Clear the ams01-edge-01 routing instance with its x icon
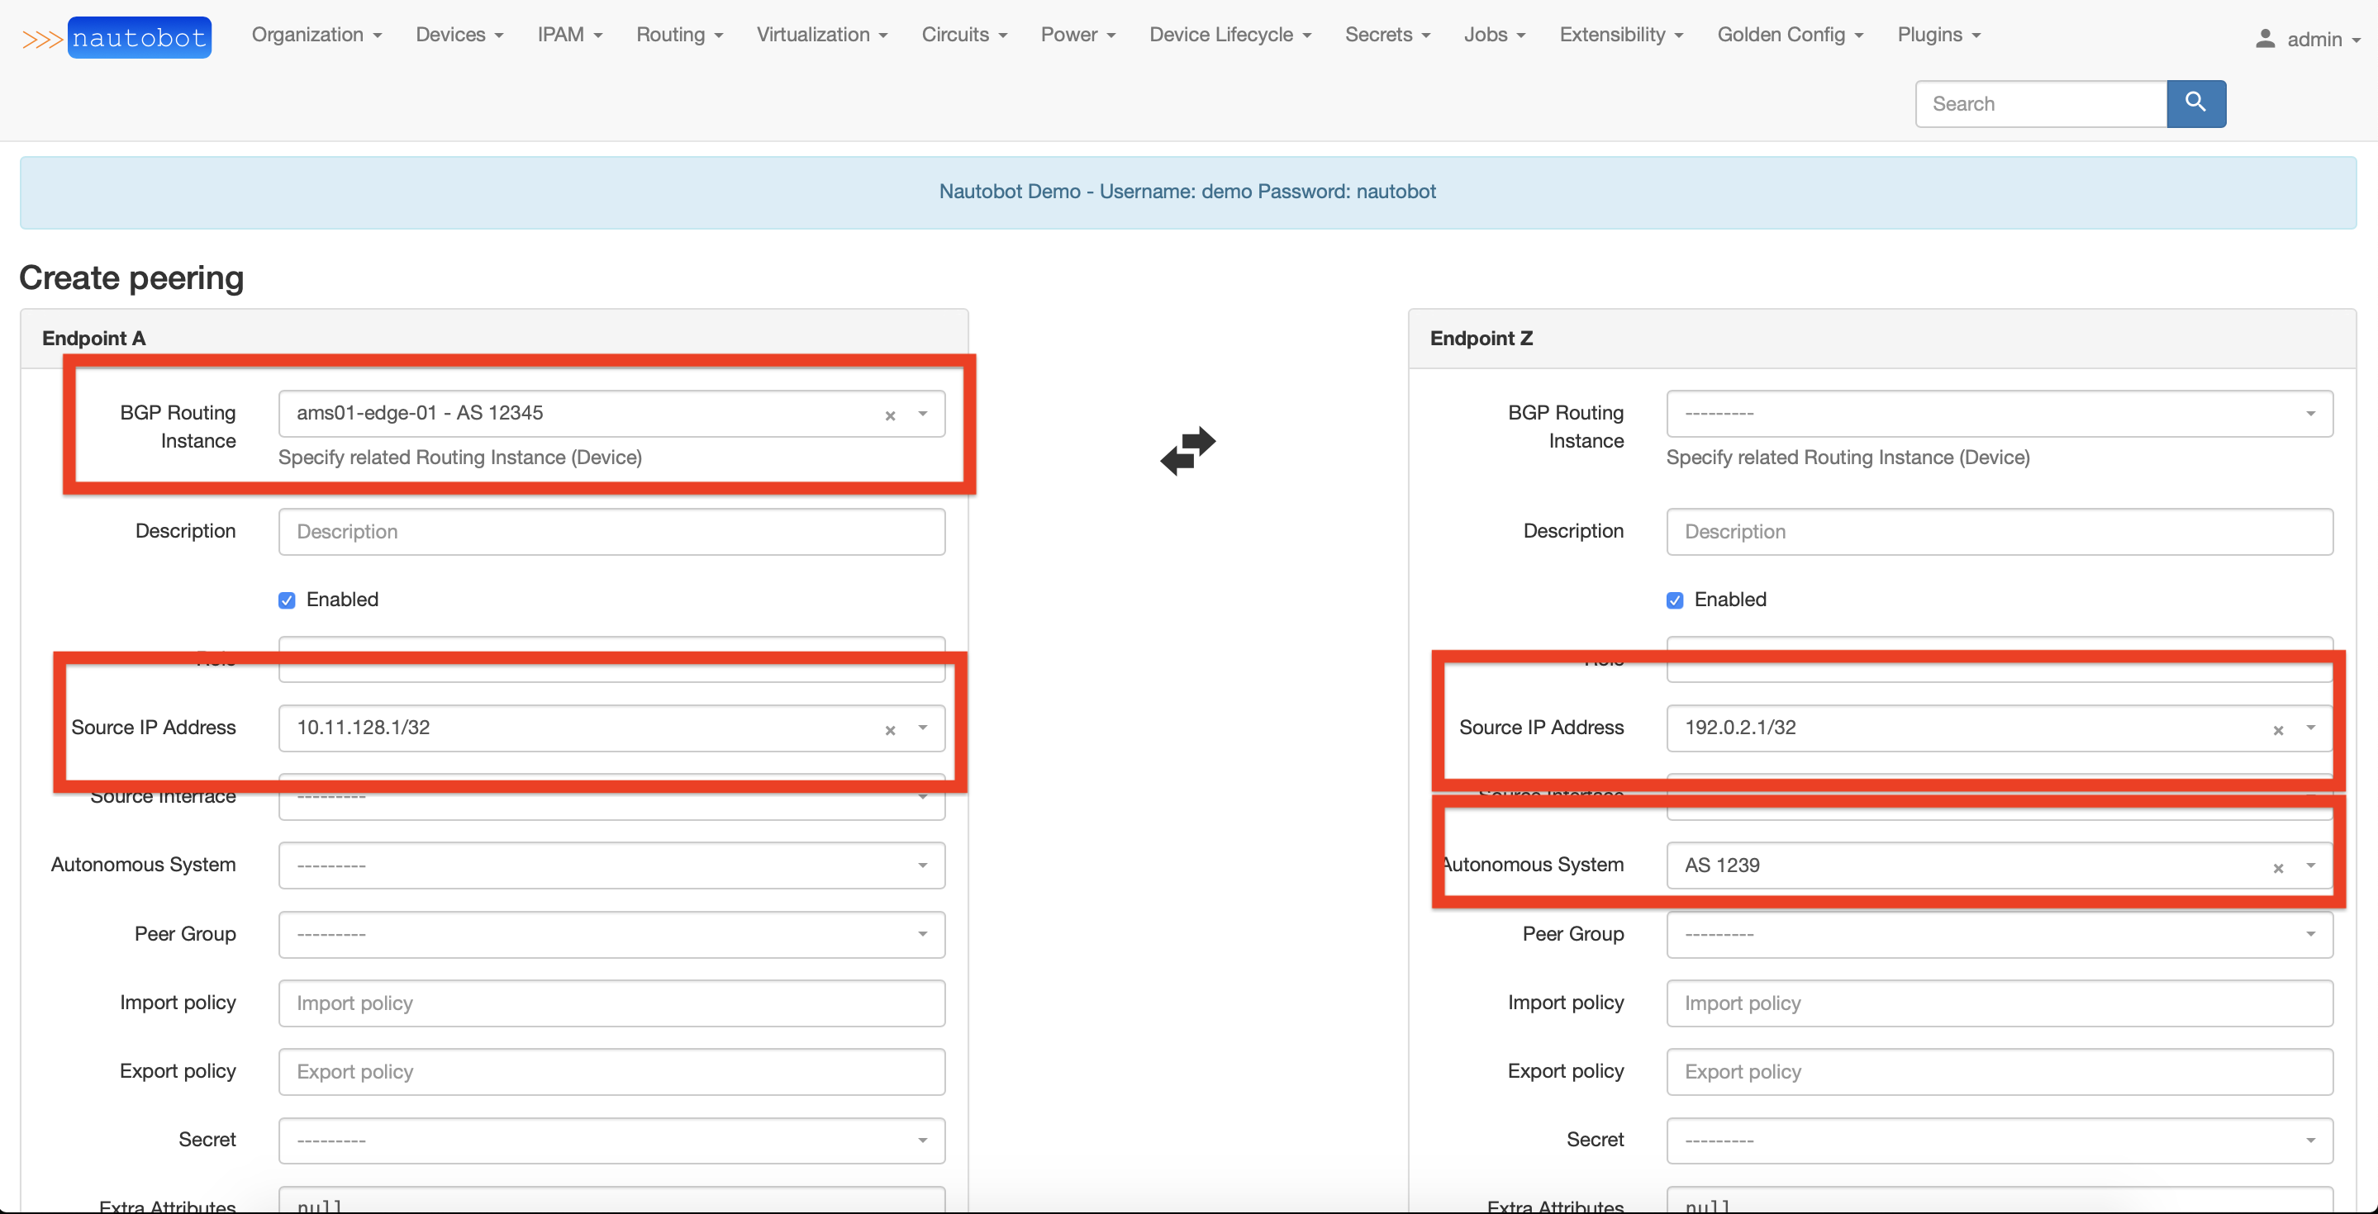Viewport: 2378px width, 1214px height. click(x=889, y=416)
